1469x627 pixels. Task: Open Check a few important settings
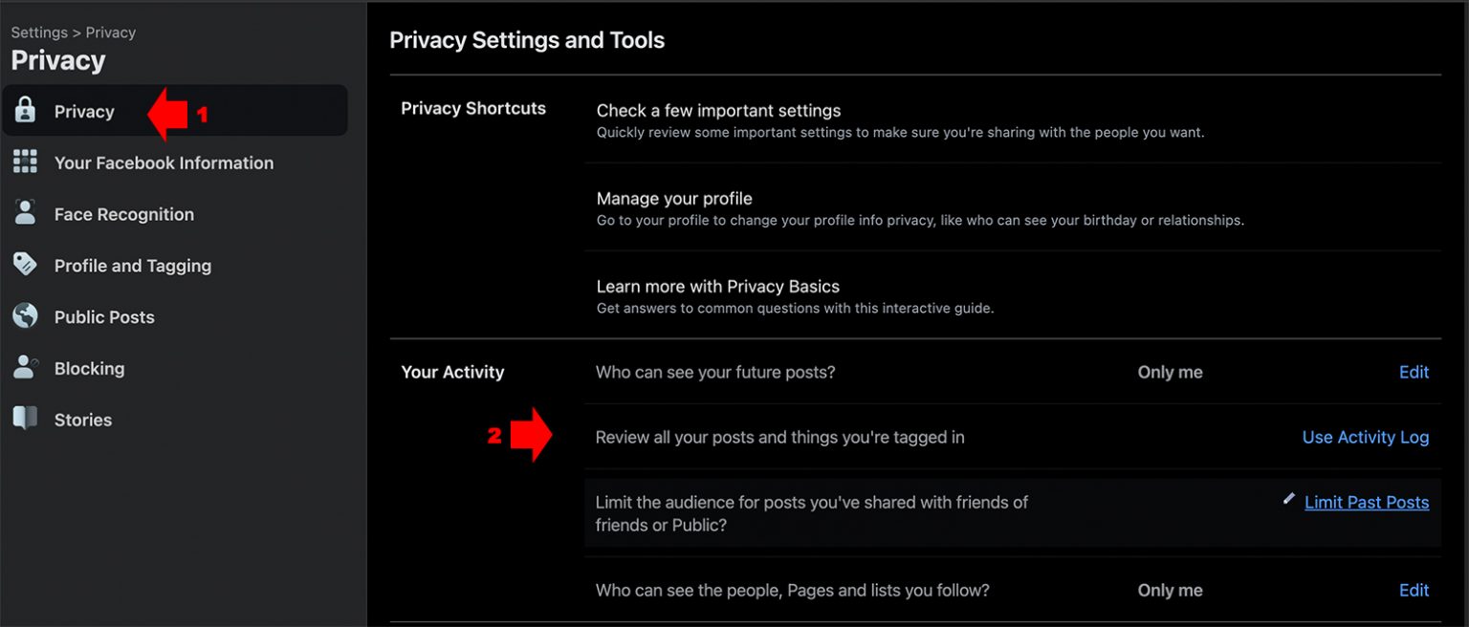pos(718,110)
